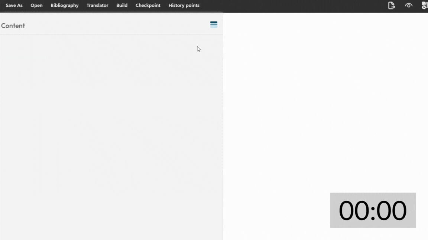This screenshot has width=428, height=240.
Task: Click empty dark toolbar space after History points
Action: coord(290,6)
